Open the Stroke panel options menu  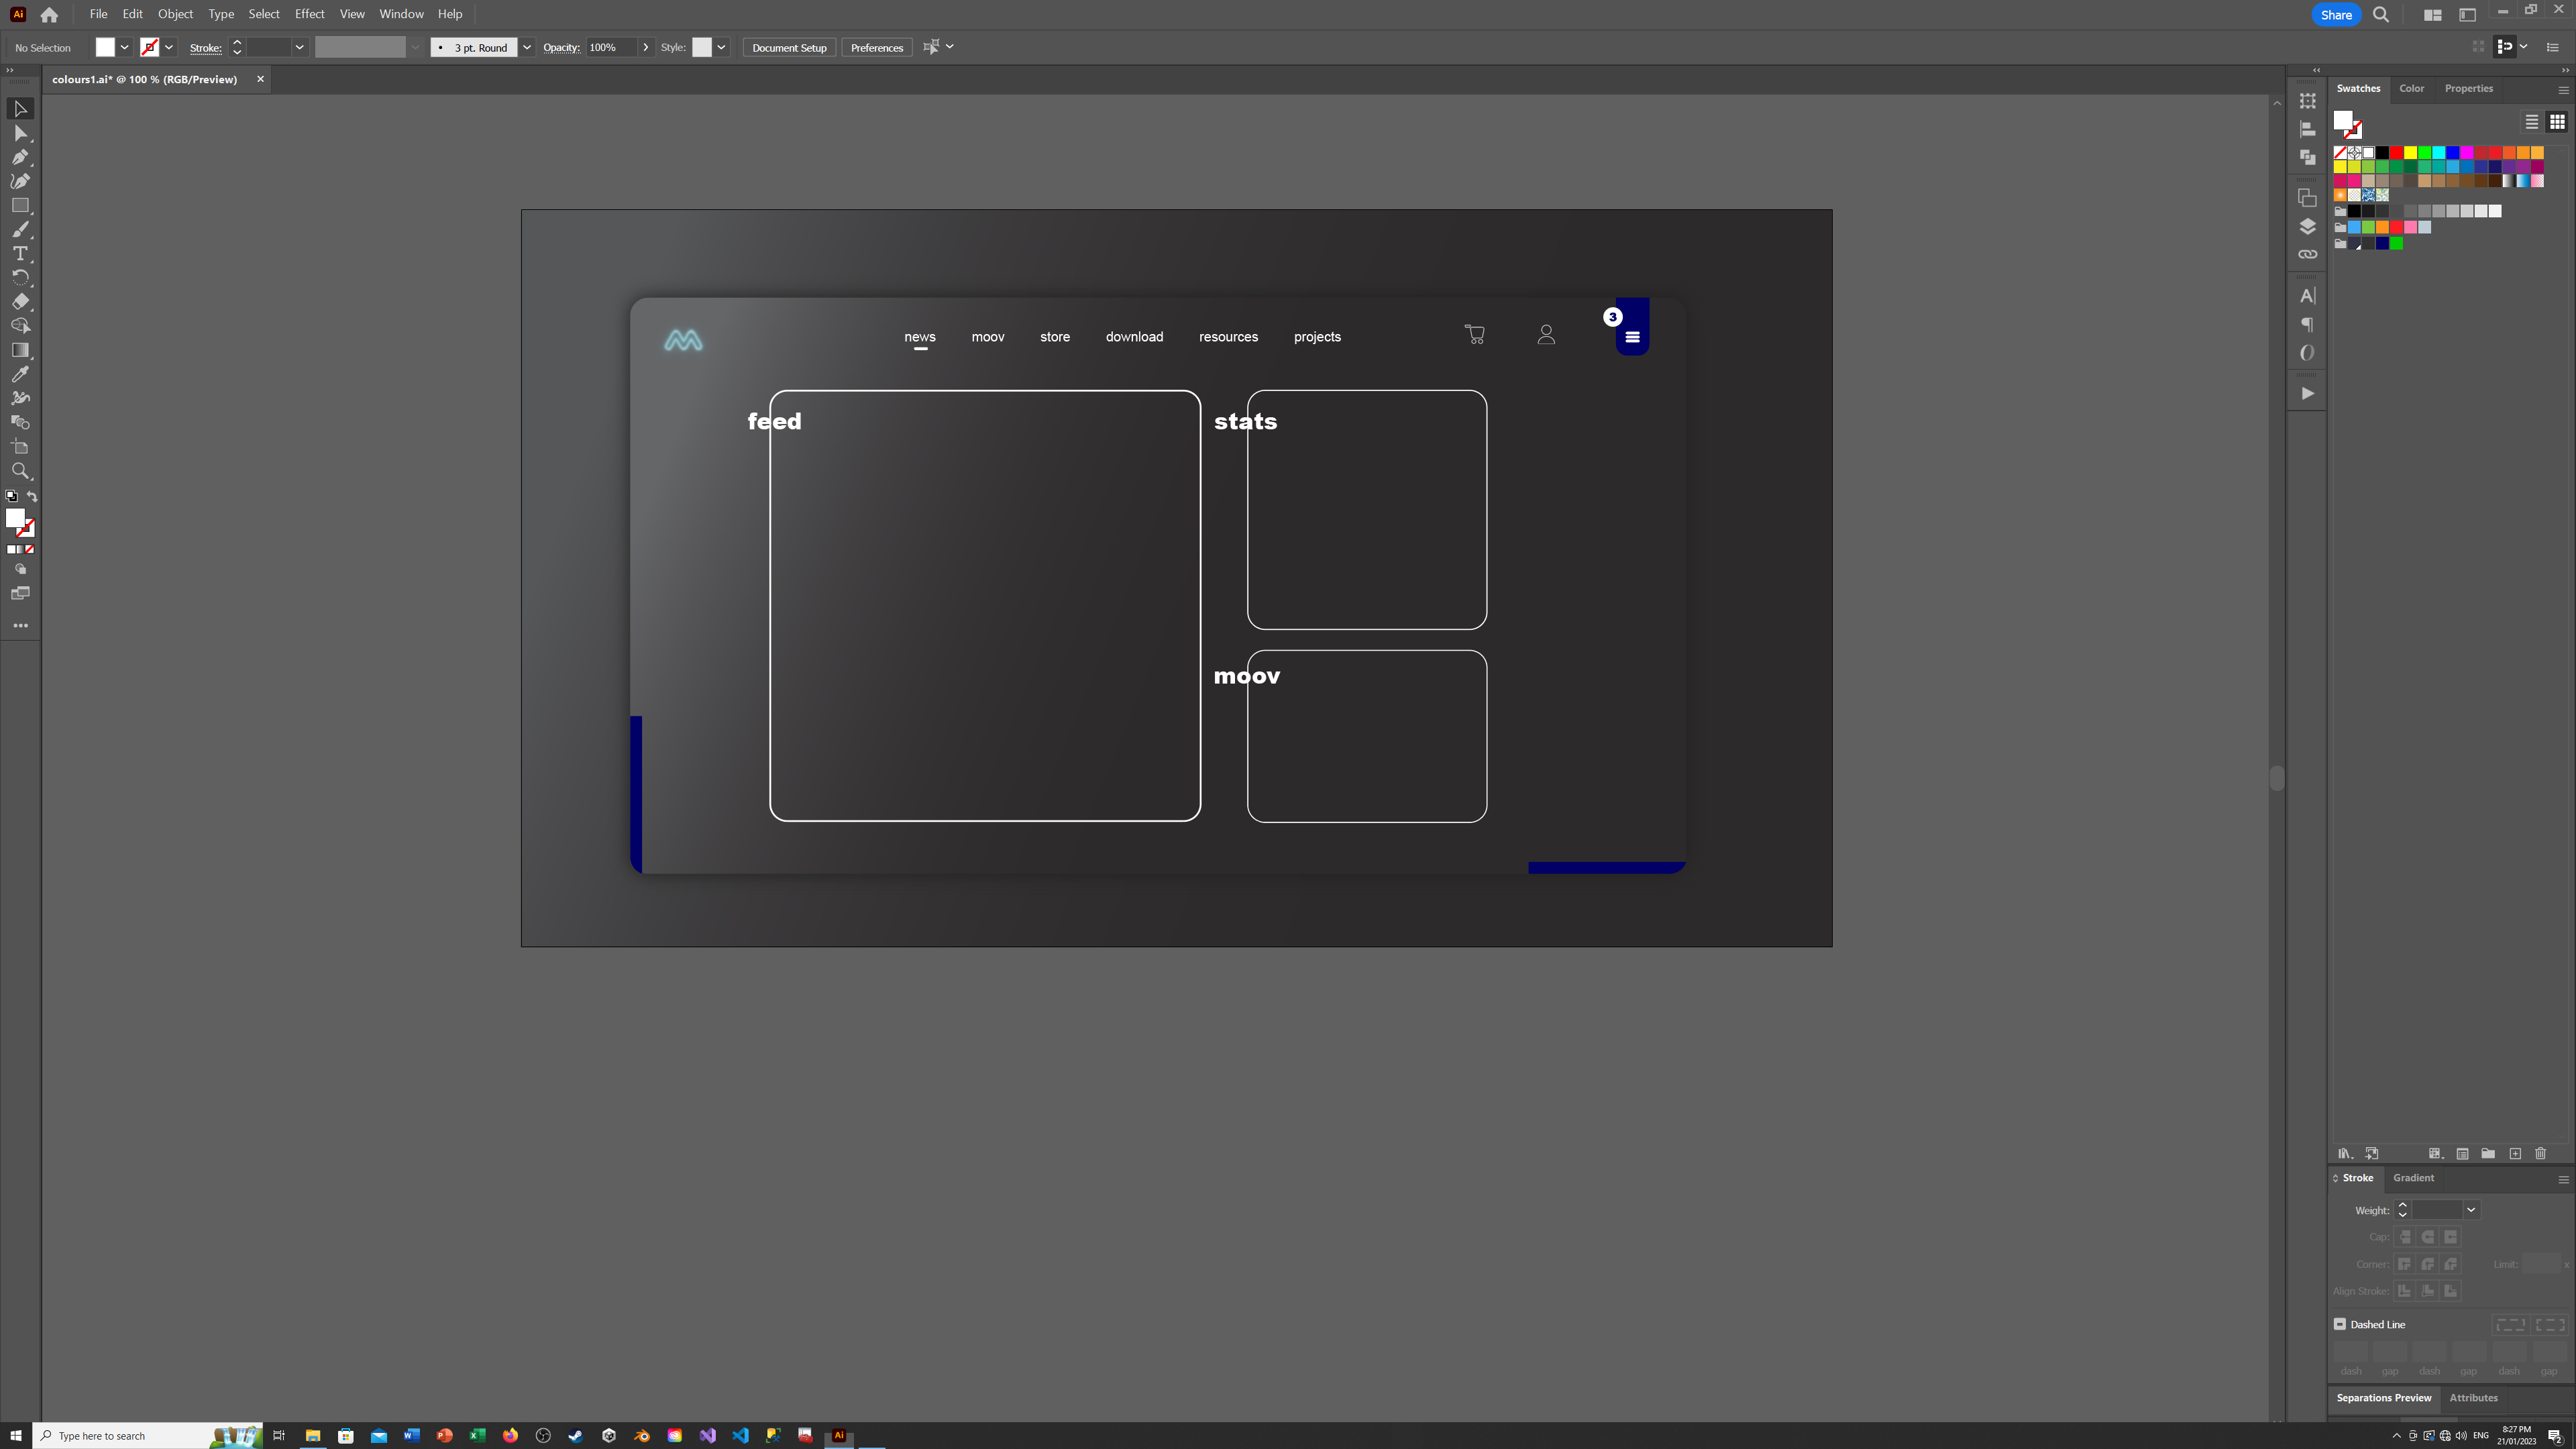[2563, 1180]
